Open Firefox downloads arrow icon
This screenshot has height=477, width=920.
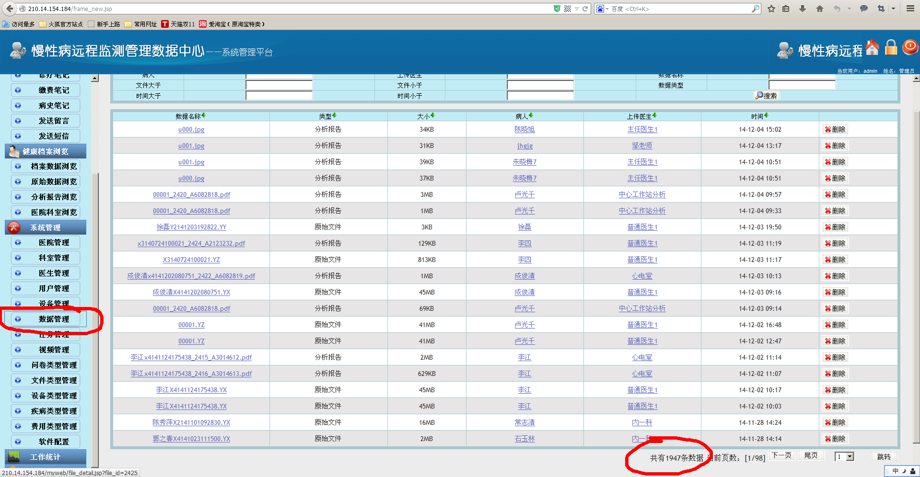pyautogui.click(x=803, y=9)
